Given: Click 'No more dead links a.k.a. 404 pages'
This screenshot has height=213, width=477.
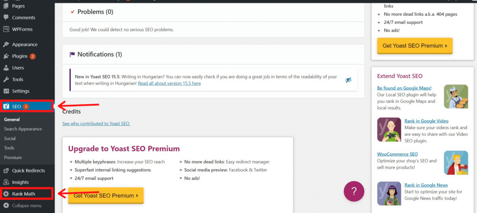Looking at the screenshot, I should point(421,14).
